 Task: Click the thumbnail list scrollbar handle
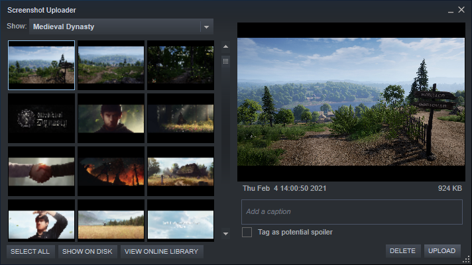pos(226,62)
